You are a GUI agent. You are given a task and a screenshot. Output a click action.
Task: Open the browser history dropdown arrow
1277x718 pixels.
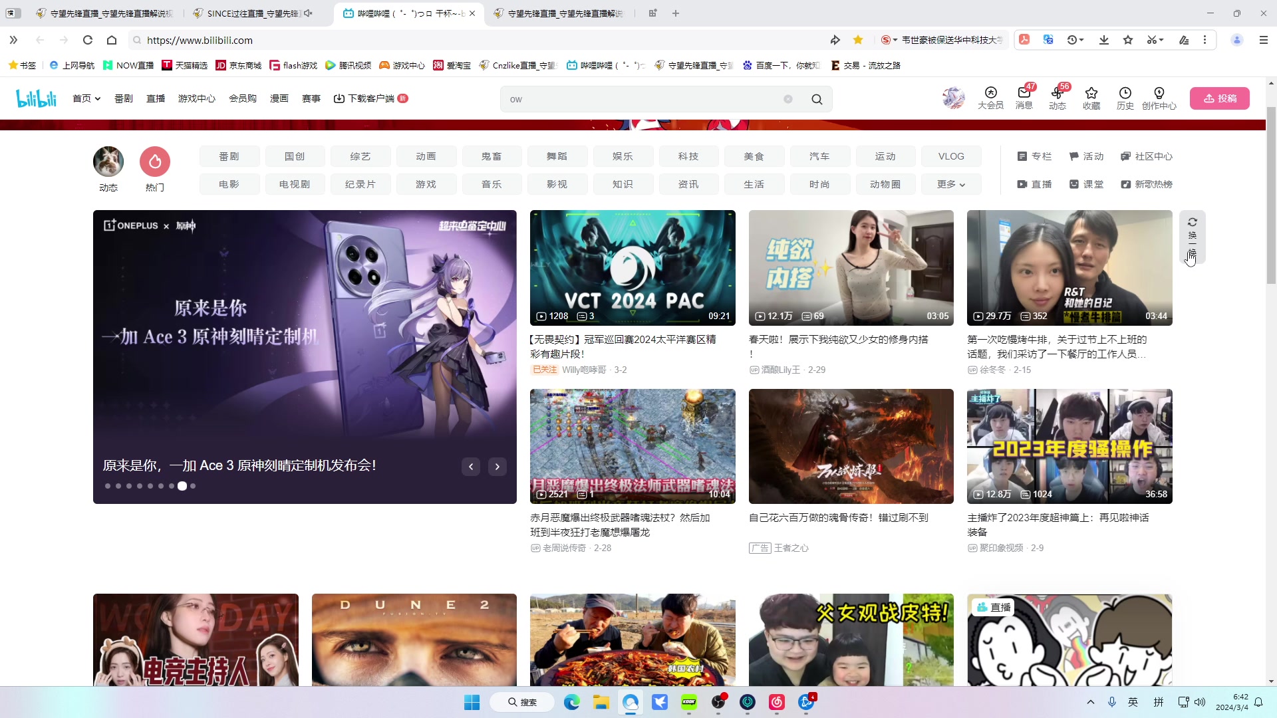click(x=1081, y=40)
